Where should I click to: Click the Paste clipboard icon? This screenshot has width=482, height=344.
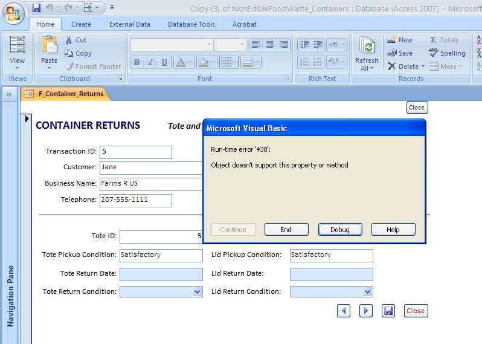tap(49, 45)
